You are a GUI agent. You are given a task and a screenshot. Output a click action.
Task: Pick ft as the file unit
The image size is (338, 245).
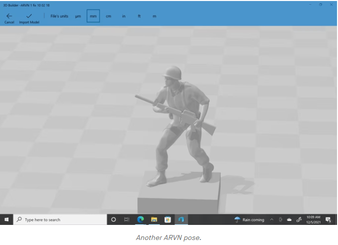click(139, 16)
